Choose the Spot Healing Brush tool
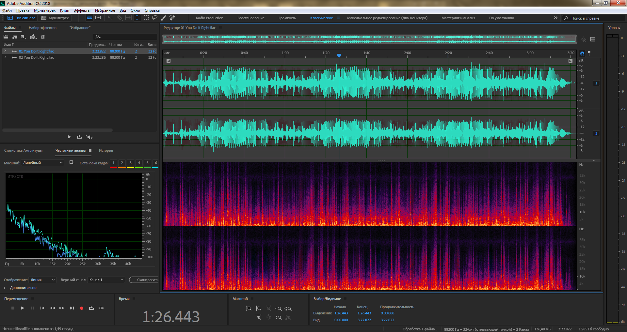 pos(172,18)
